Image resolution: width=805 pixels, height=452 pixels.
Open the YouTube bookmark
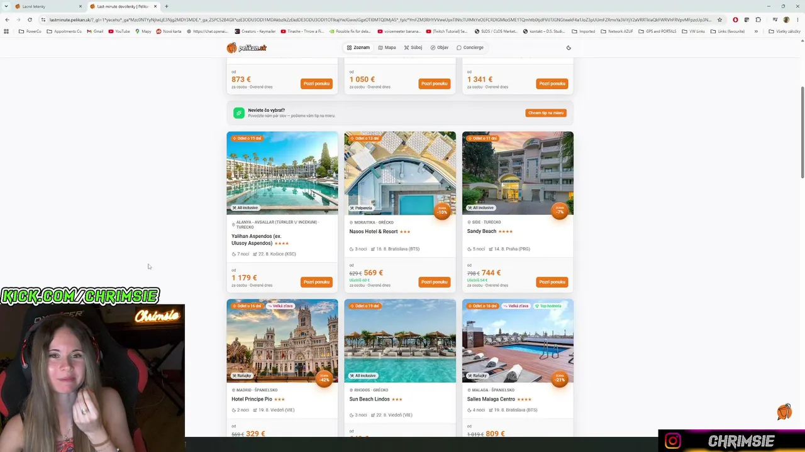pyautogui.click(x=119, y=31)
